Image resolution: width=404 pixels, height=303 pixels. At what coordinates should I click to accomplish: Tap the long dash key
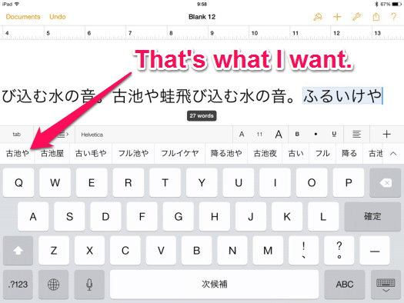(375, 251)
